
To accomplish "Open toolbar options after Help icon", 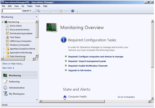I will pyautogui.click(x=77, y=12).
